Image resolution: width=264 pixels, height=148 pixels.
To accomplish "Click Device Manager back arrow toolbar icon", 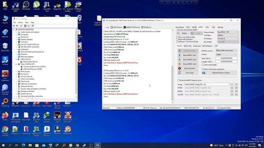I will click(14, 26).
